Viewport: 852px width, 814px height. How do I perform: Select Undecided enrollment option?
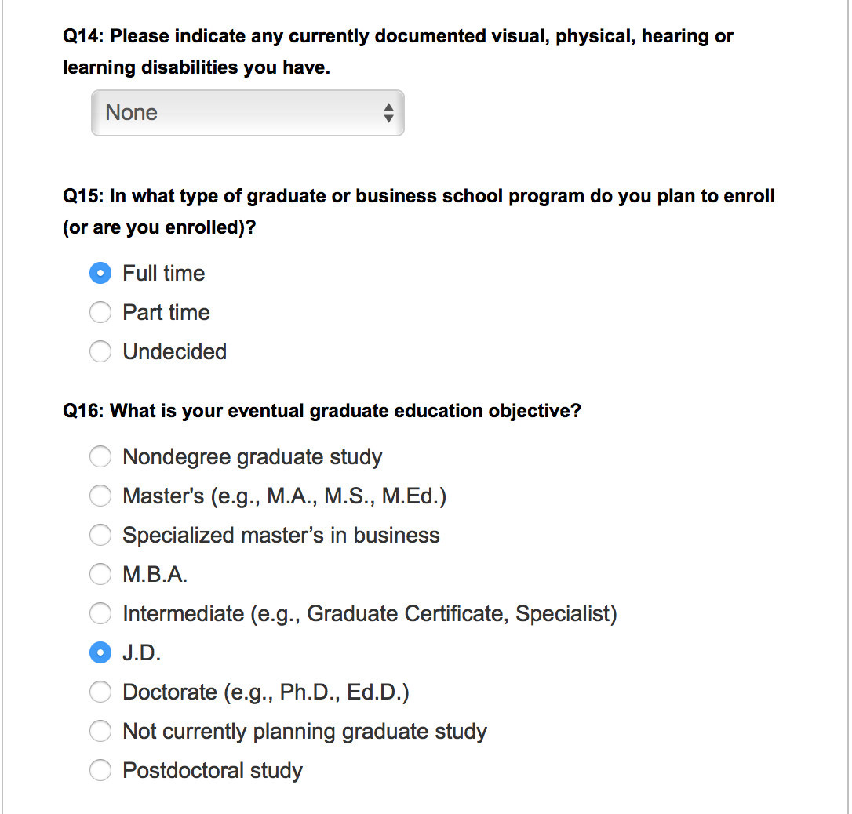[x=100, y=351]
